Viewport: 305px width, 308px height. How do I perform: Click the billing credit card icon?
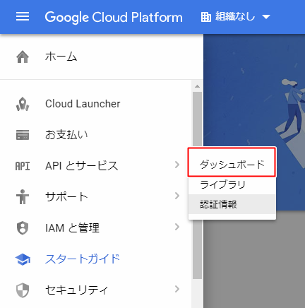pyautogui.click(x=23, y=135)
